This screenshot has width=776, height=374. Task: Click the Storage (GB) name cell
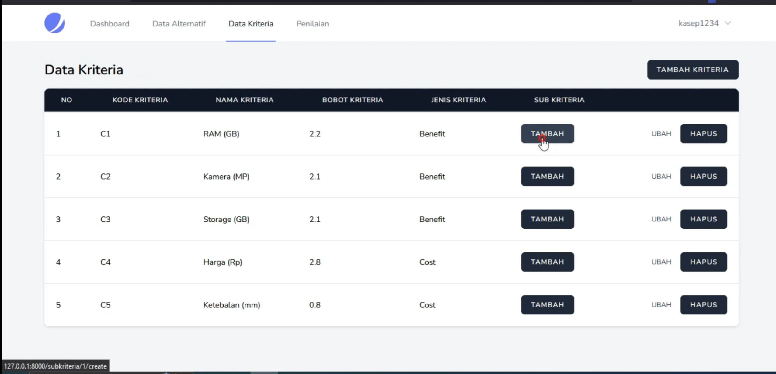pyautogui.click(x=226, y=219)
